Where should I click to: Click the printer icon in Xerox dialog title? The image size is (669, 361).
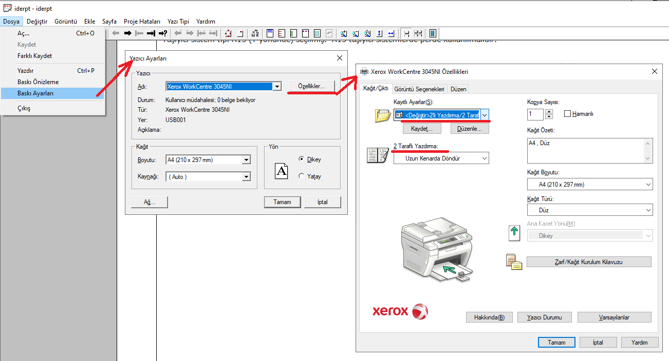coord(364,72)
